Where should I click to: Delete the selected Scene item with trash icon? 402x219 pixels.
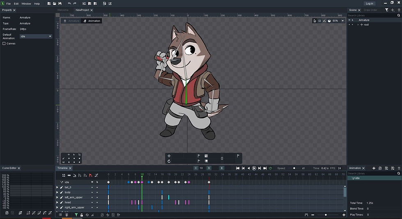pos(399,10)
